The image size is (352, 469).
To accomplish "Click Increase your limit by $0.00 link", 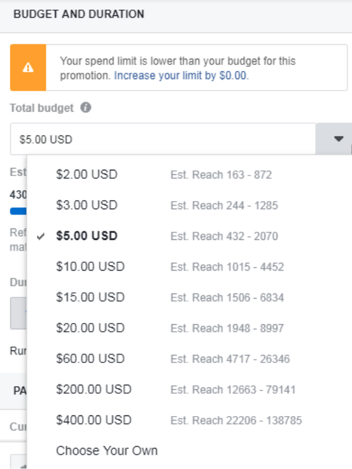I will pos(181,76).
